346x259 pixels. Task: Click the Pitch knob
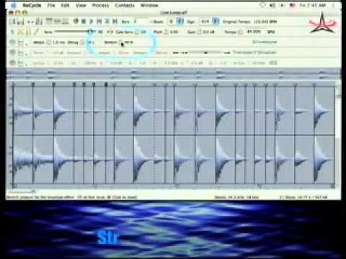[166, 32]
